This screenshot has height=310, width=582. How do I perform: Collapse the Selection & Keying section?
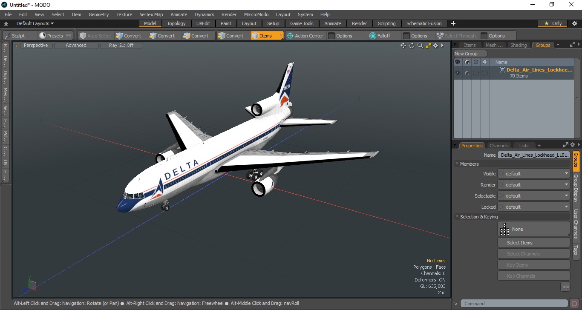[457, 217]
